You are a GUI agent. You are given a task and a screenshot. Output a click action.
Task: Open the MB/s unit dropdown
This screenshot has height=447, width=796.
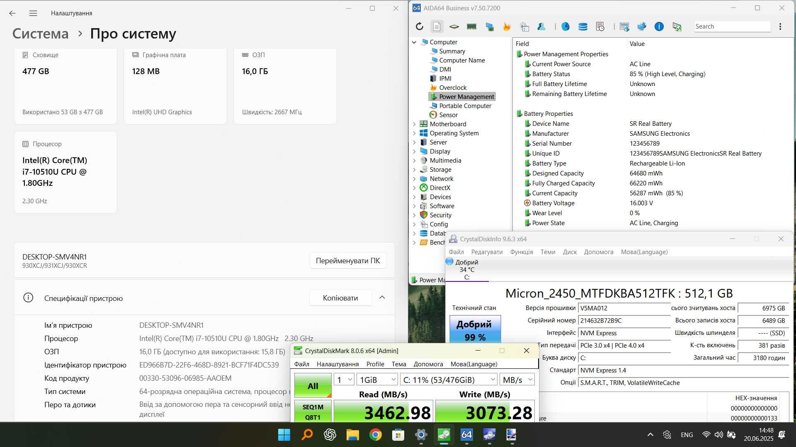pos(517,380)
